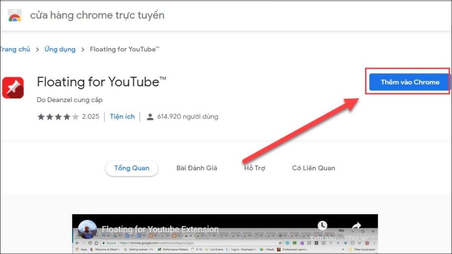The width and height of the screenshot is (452, 254).
Task: Click the 2.025 ratings count
Action: [x=91, y=117]
